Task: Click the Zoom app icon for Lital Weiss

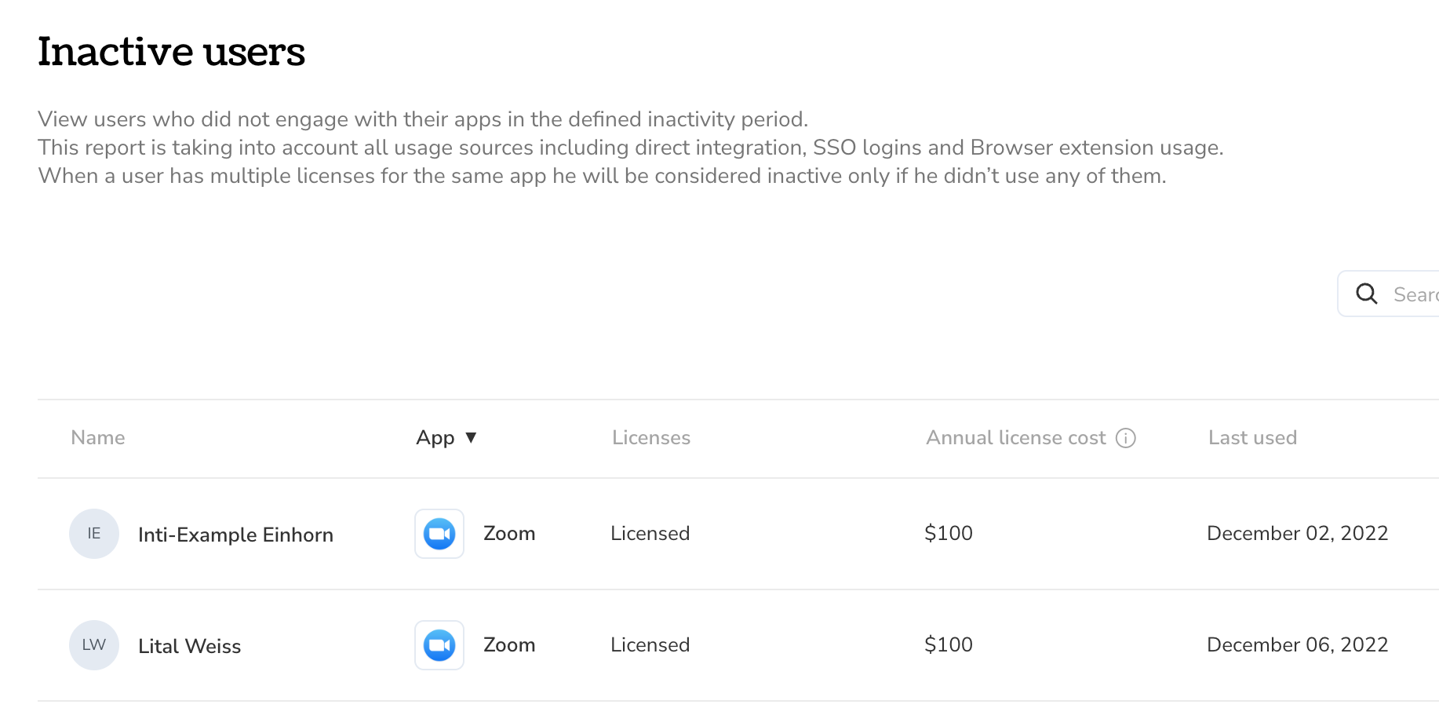Action: point(439,645)
